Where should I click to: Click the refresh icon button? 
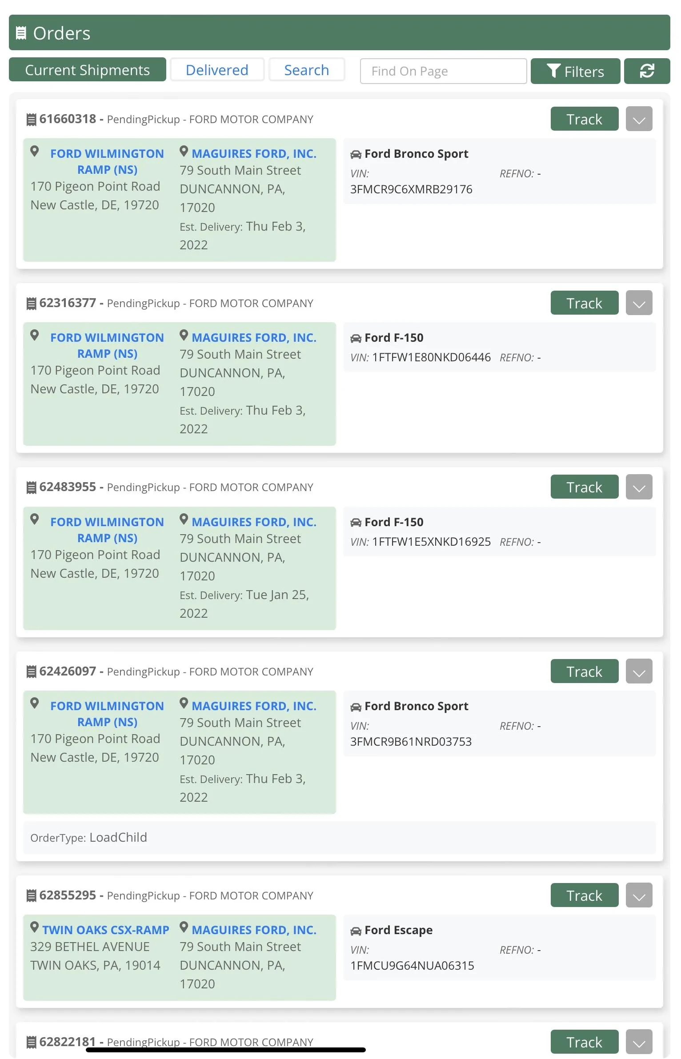(647, 71)
